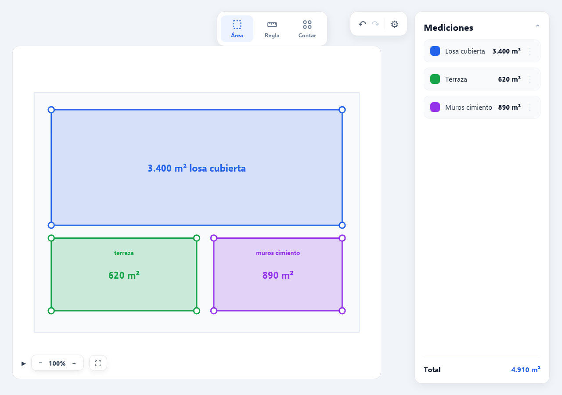The width and height of the screenshot is (562, 395).
Task: Open options menu for Losa cubierta
Action: click(x=530, y=51)
